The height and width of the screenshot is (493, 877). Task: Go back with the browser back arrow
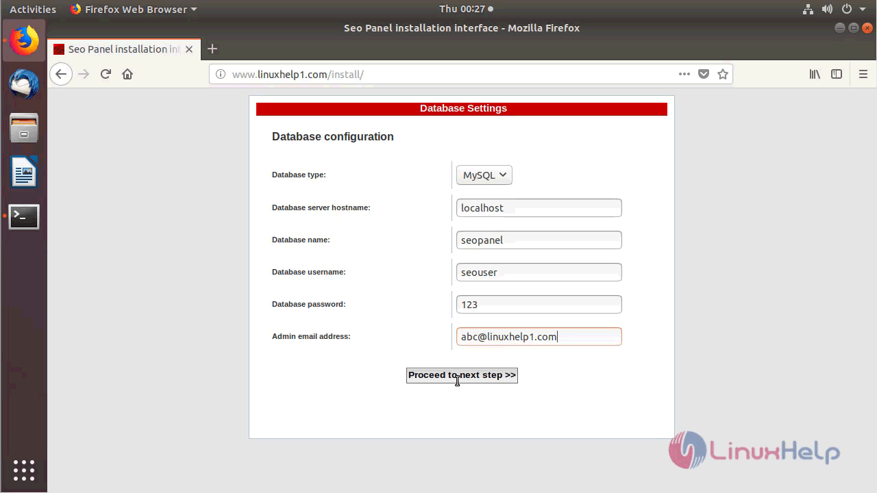click(61, 74)
